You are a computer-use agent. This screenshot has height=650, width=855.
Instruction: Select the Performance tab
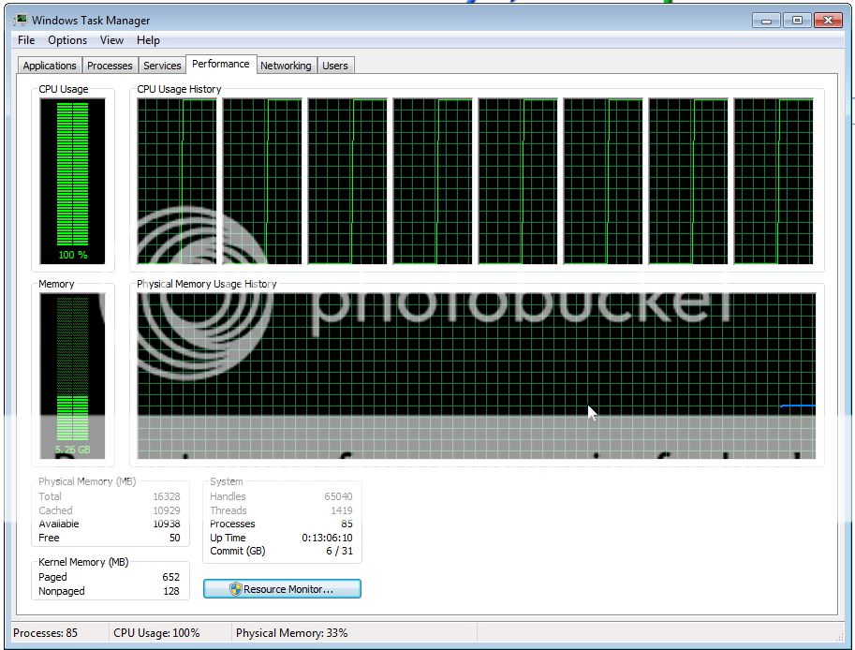(221, 64)
